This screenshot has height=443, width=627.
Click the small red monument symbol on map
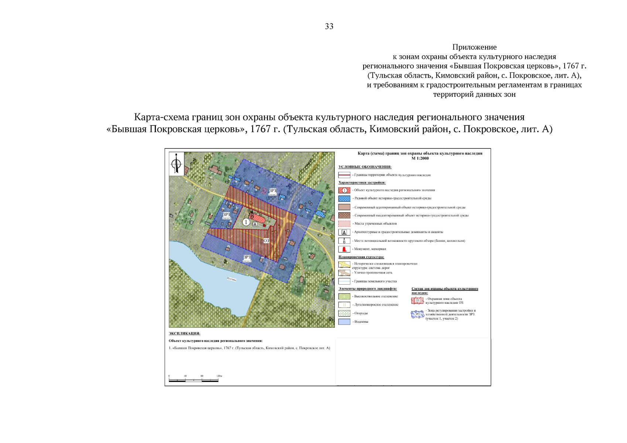(264, 225)
